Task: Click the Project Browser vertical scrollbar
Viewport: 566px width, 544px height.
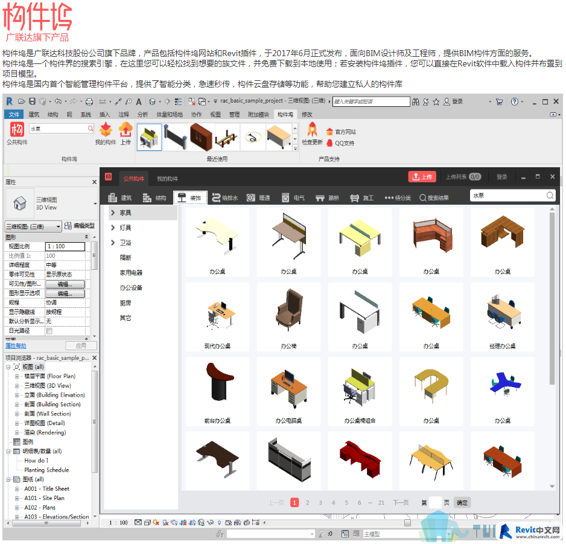Action: click(94, 421)
